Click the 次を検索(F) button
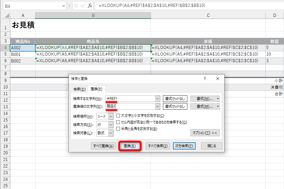 184,146
